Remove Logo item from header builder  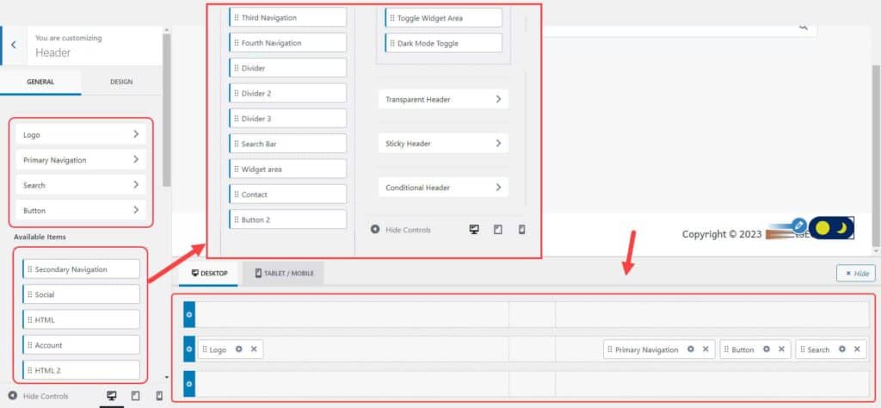254,349
